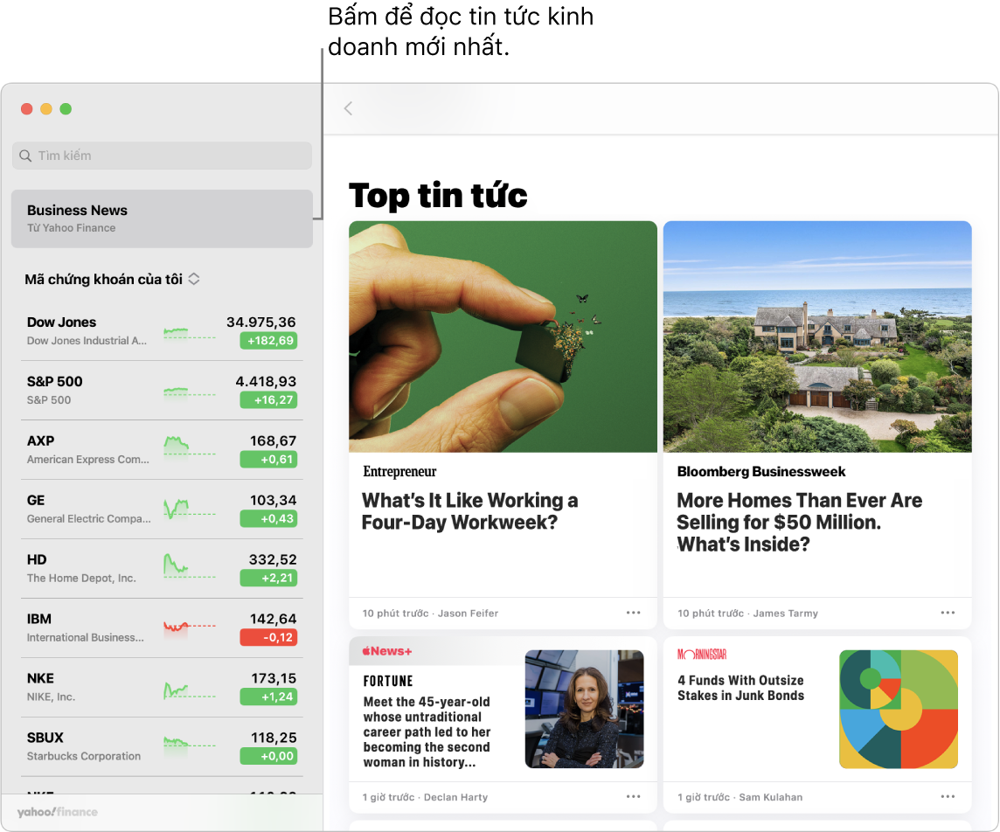
Task: Toggle the HD +2,21 change badge
Action: point(268,578)
